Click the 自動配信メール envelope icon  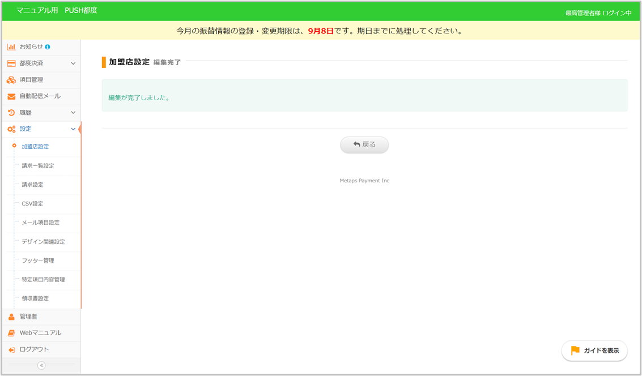pos(11,96)
